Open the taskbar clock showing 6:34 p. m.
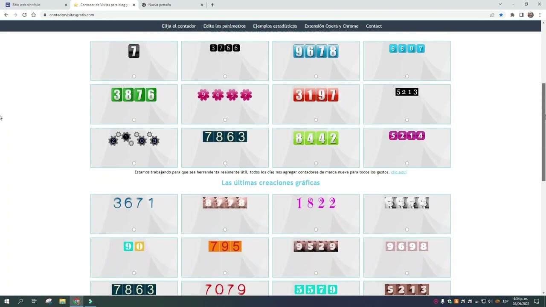 pyautogui.click(x=521, y=301)
